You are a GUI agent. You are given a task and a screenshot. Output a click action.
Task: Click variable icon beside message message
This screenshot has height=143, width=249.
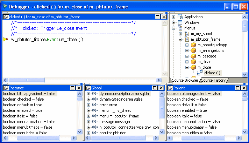[x=95, y=122]
